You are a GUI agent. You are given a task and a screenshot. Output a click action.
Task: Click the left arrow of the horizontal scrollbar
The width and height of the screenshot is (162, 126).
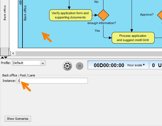tap(13, 53)
